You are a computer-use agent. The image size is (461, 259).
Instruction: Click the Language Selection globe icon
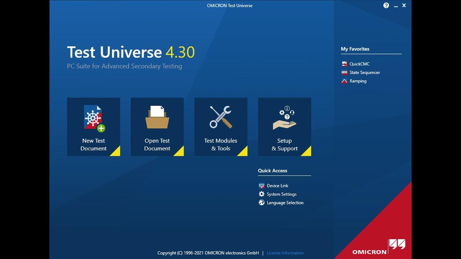point(261,203)
